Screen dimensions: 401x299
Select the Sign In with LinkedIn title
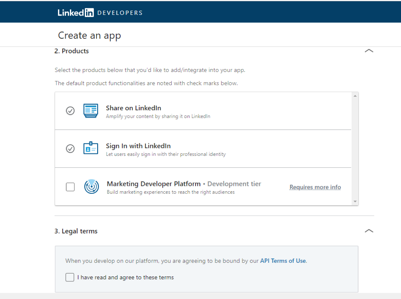[x=138, y=146]
